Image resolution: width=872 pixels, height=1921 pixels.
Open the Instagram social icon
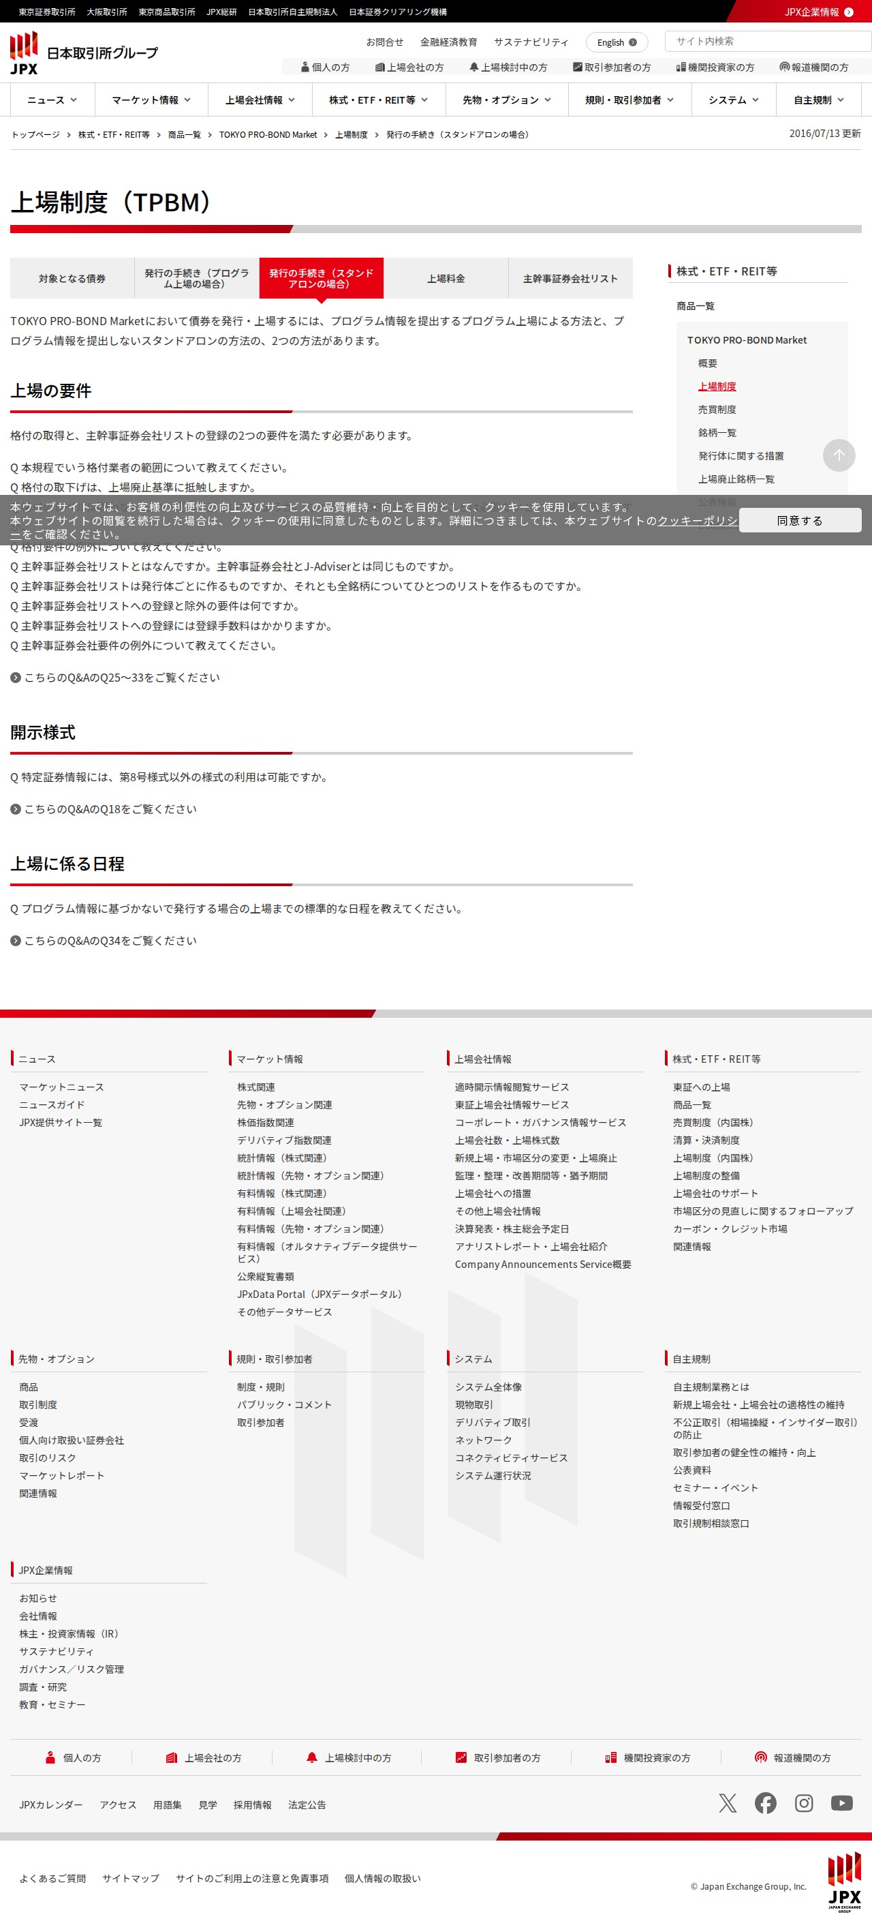803,1803
